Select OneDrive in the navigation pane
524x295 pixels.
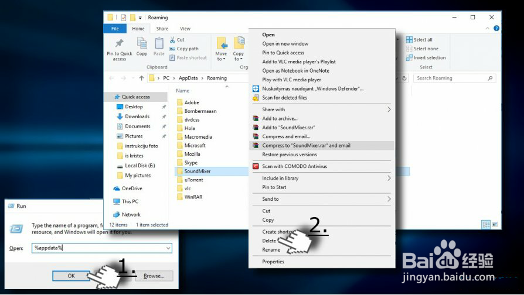click(x=132, y=188)
